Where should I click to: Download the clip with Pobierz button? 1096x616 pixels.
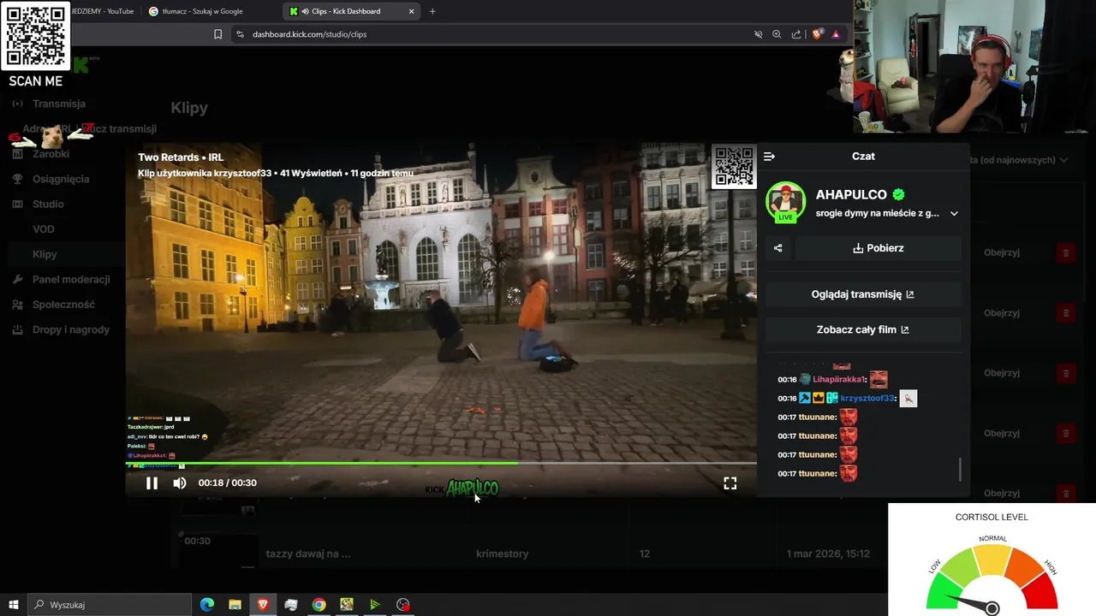tap(878, 248)
